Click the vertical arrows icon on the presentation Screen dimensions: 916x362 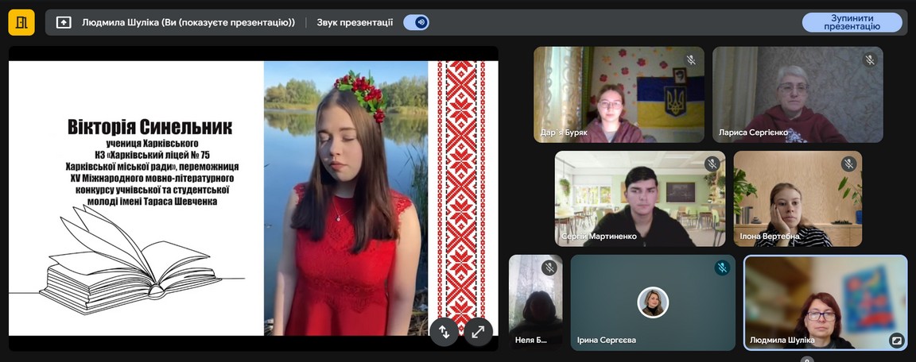pos(444,333)
